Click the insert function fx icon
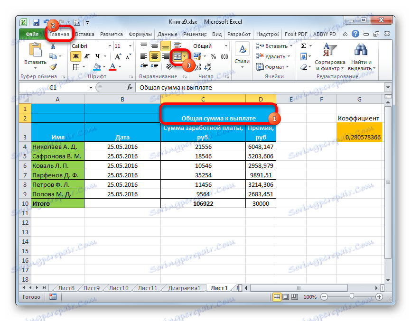411x321 pixels. pyautogui.click(x=129, y=87)
